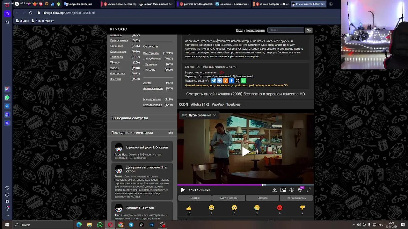Open Все сериалы category link
Image resolution: width=408 pixels, height=229 pixels.
point(151,53)
